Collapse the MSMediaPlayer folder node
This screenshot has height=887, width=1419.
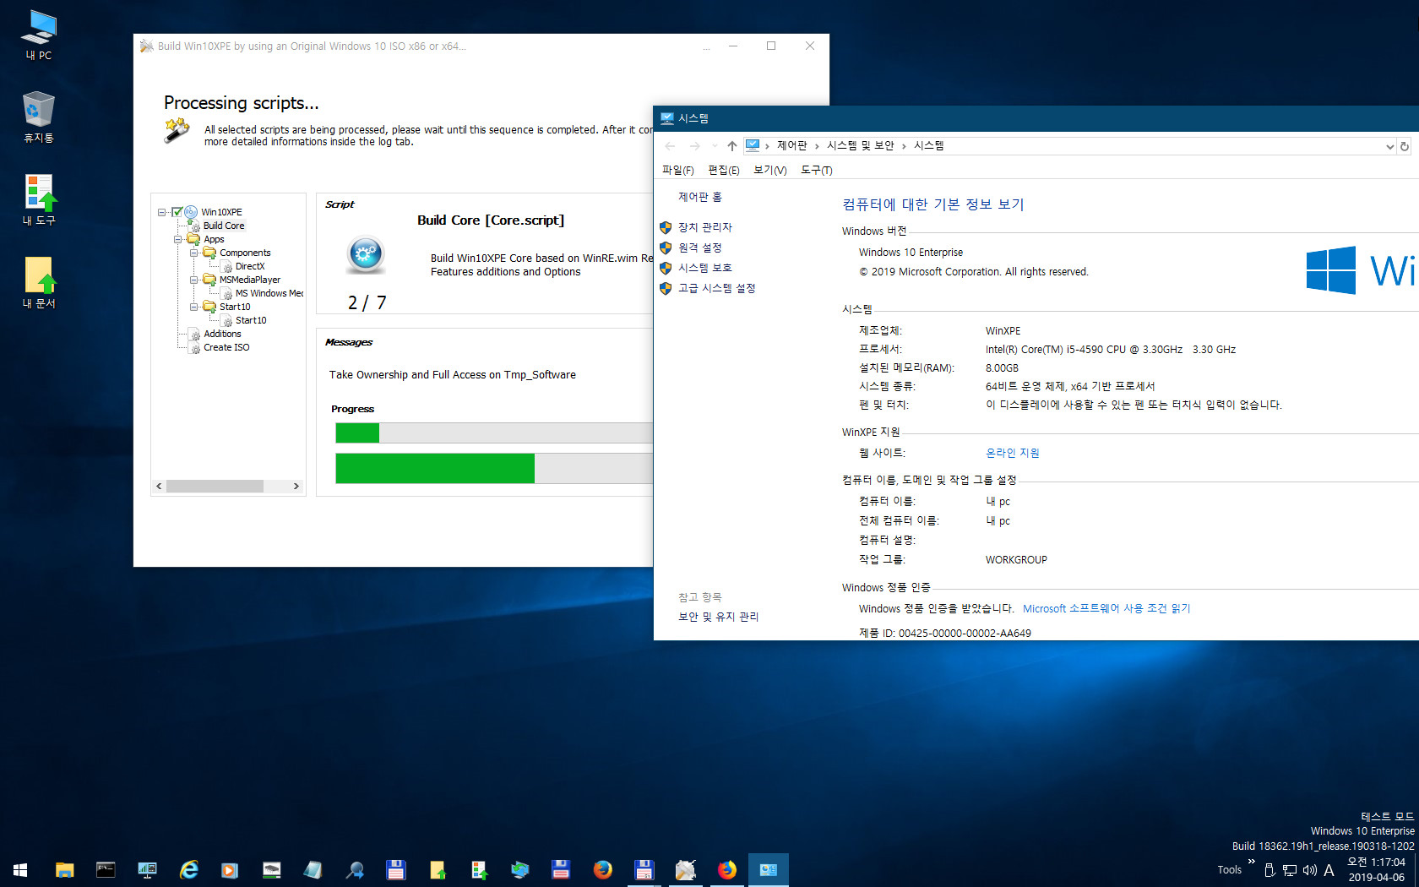[193, 280]
